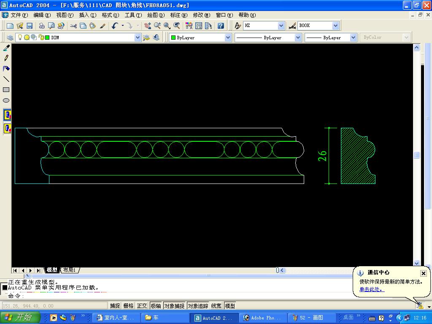Activate the Pan realtime hand tool
The height and width of the screenshot is (324, 432).
(x=147, y=26)
